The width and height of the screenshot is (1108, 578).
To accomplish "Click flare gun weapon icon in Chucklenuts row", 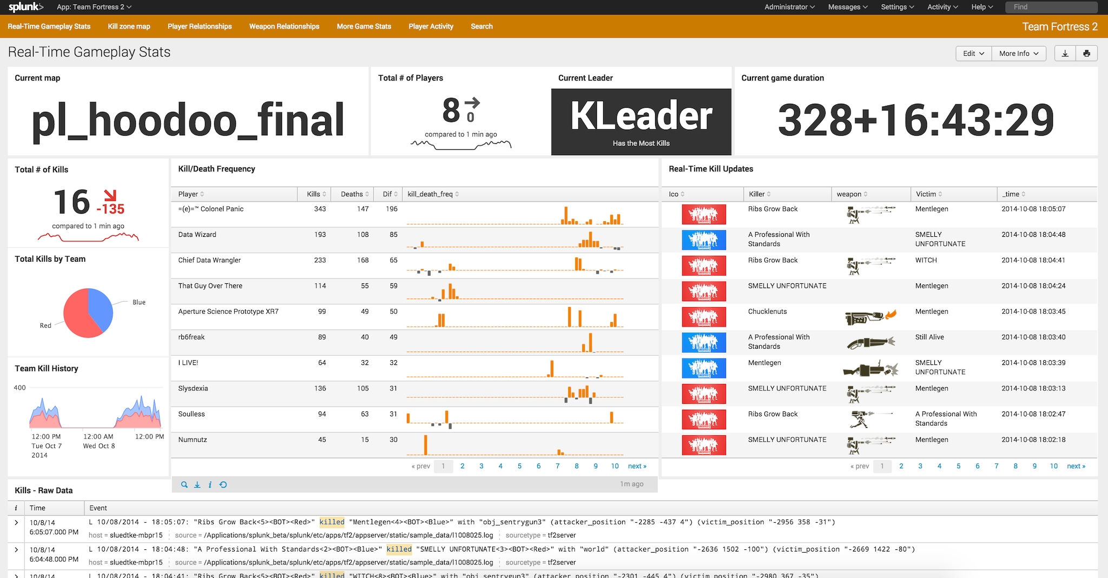I will click(x=870, y=317).
